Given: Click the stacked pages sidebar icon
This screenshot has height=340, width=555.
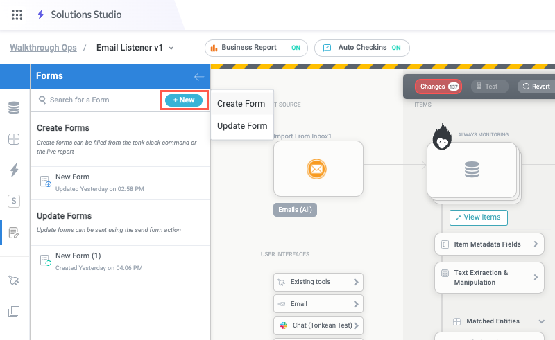Looking at the screenshot, I should tap(14, 312).
